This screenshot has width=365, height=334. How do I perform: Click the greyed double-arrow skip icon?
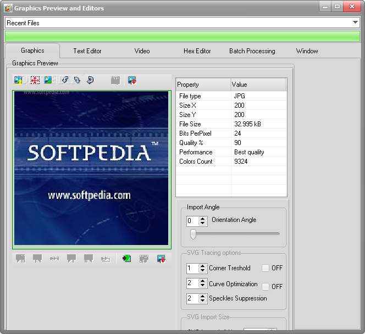coord(54,259)
